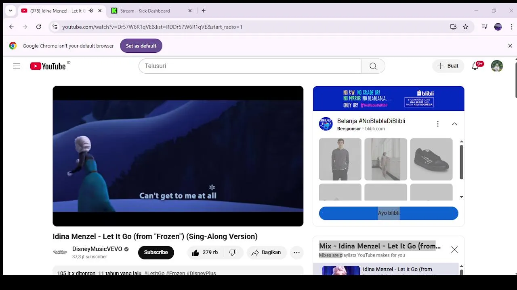This screenshot has height=290, width=517.
Task: Open the #LetItGo hashtag link
Action: point(154,273)
